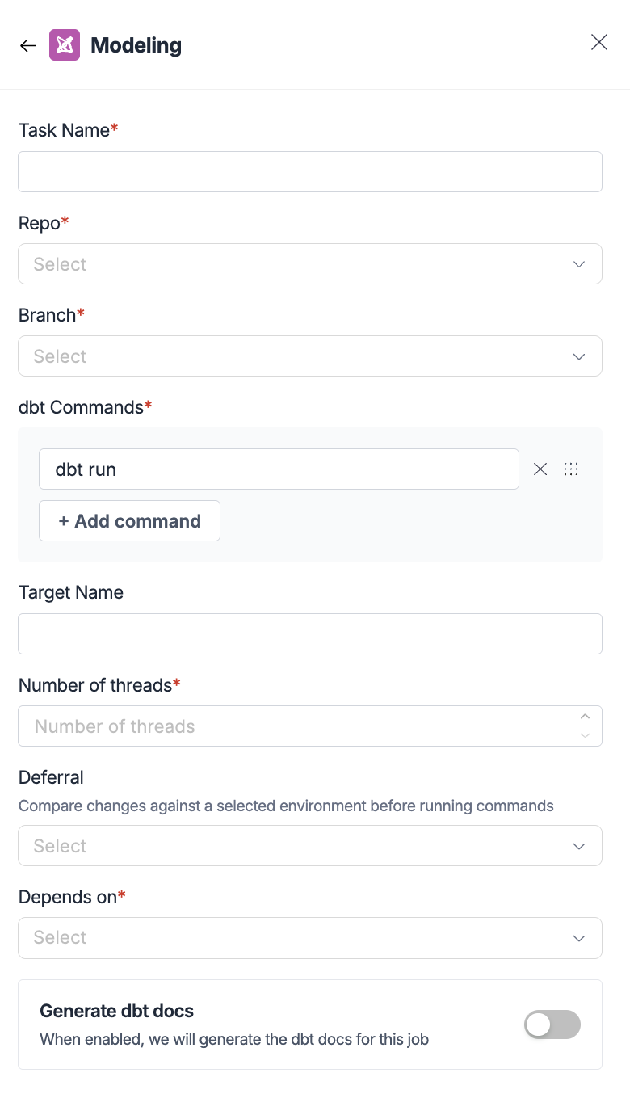Click the back arrow to return

click(x=27, y=45)
